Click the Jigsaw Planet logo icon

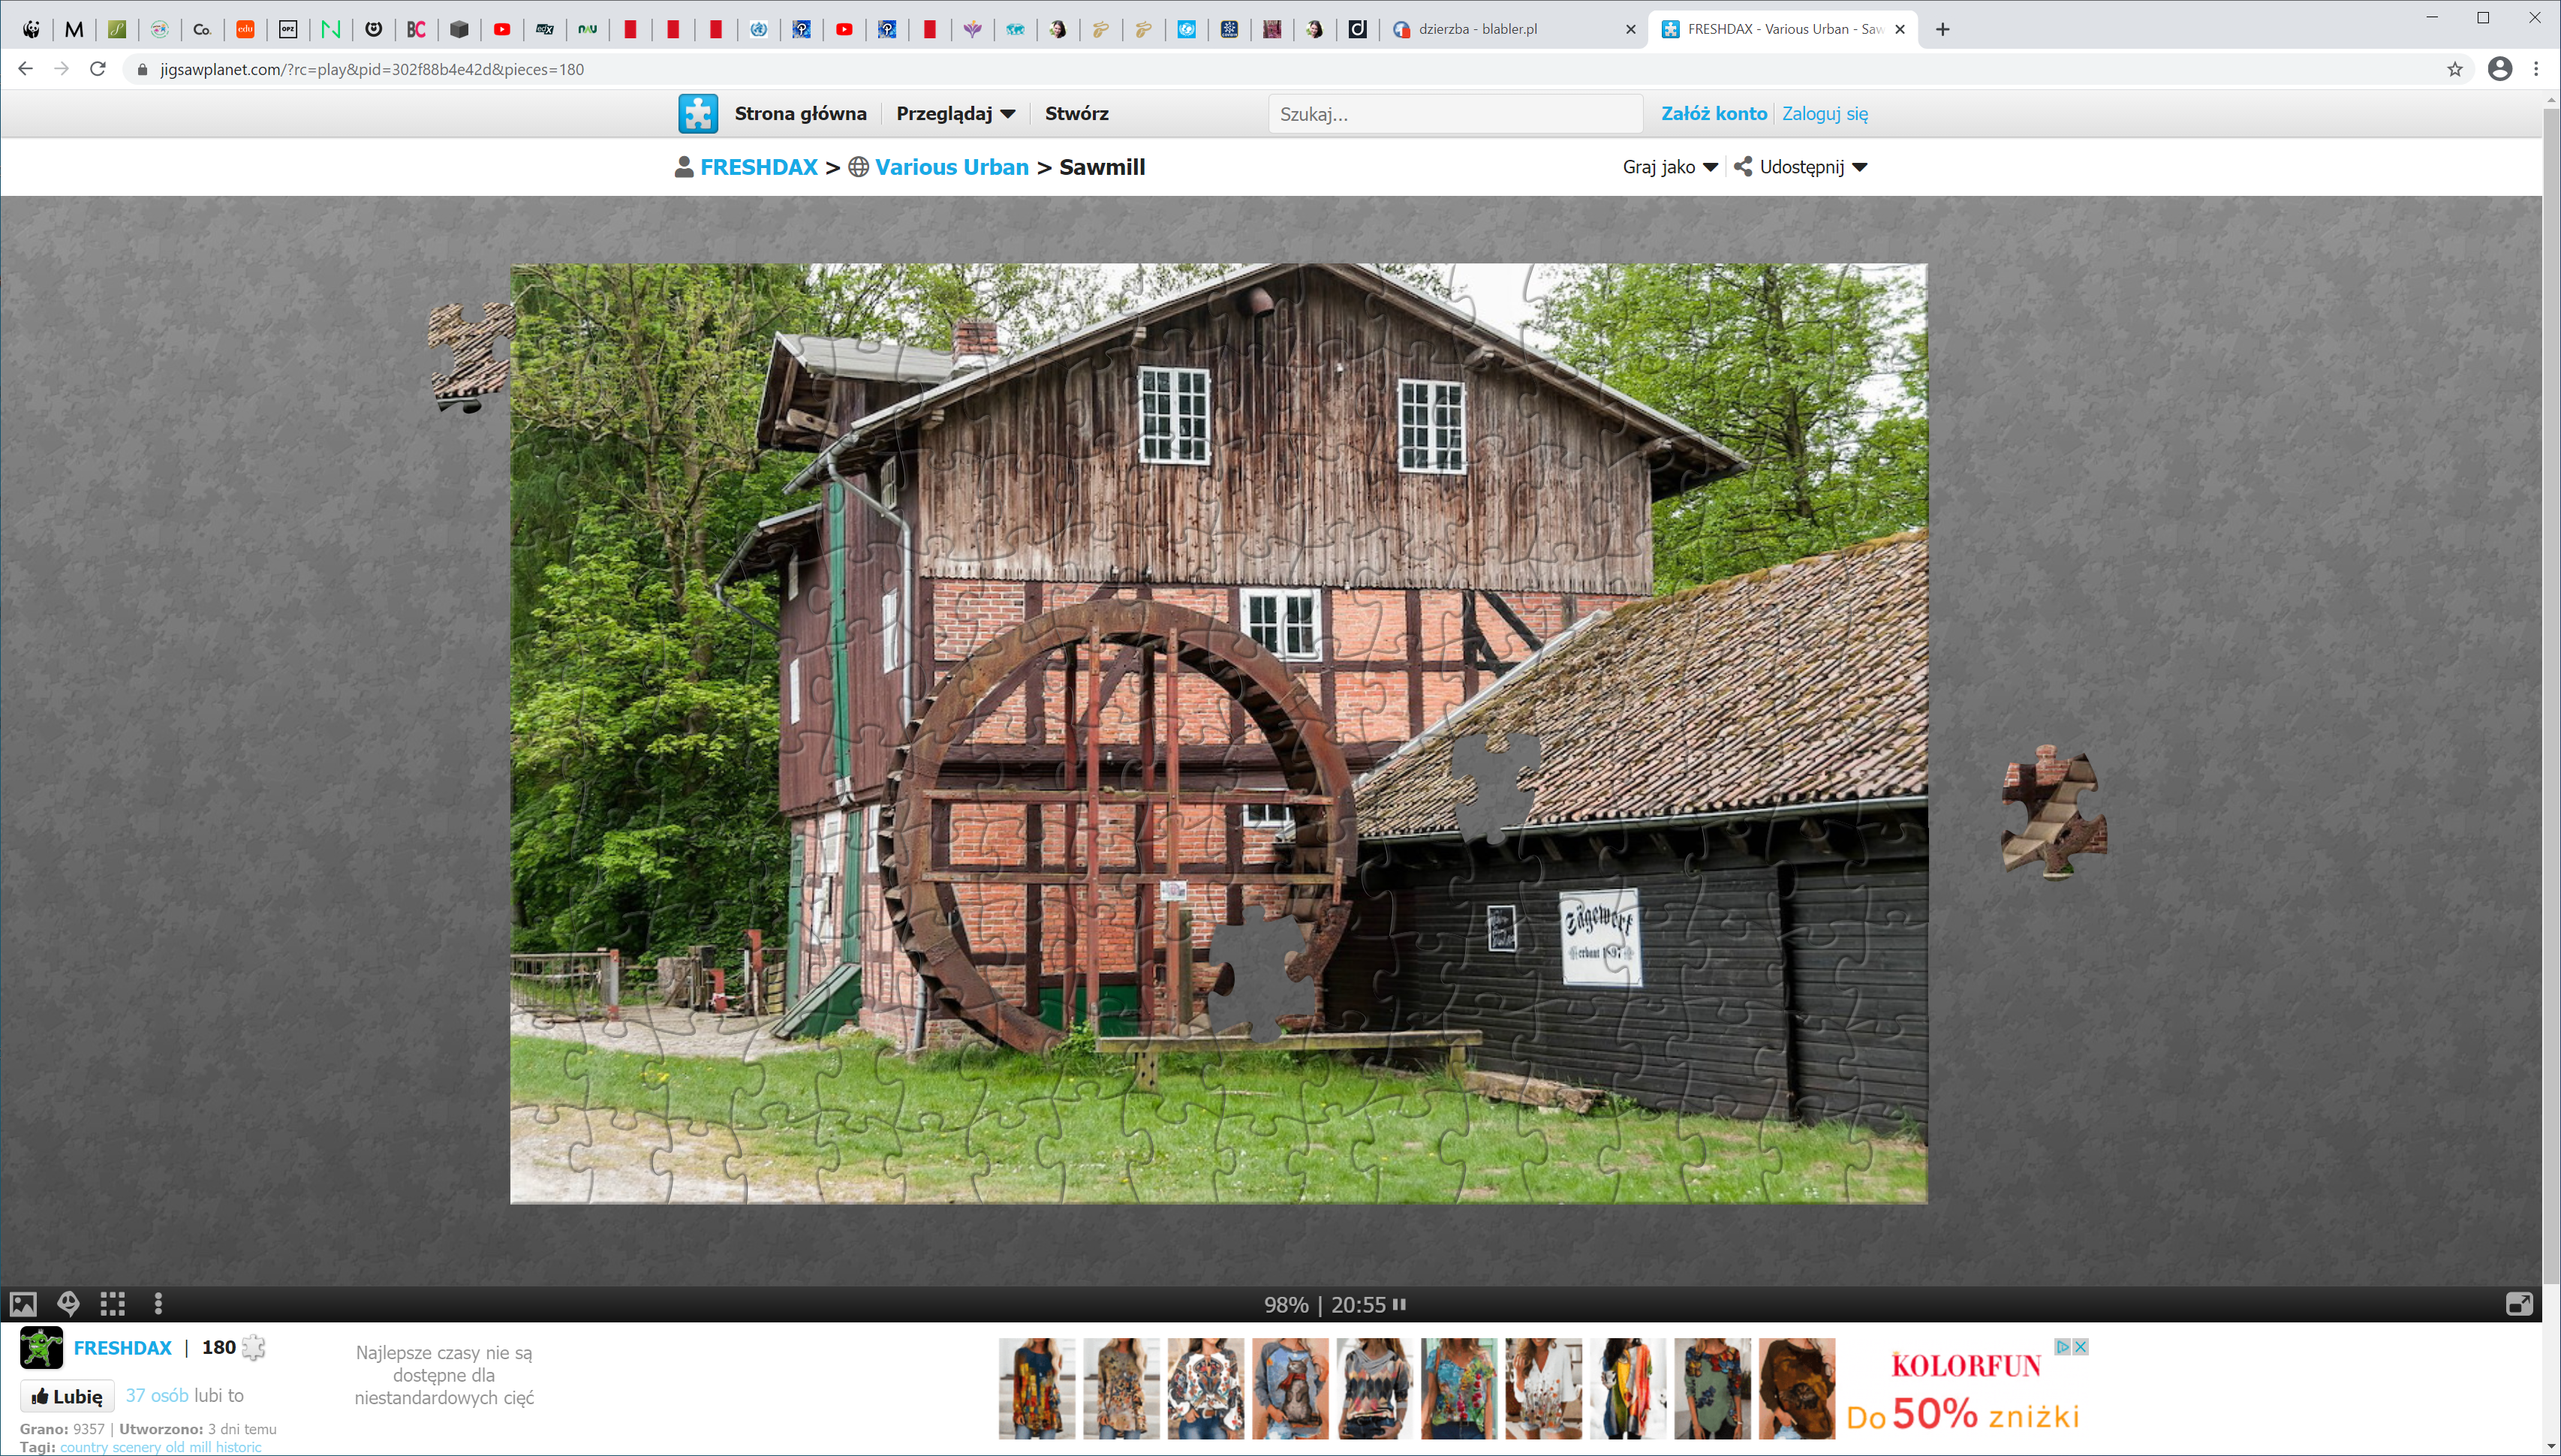coord(698,113)
